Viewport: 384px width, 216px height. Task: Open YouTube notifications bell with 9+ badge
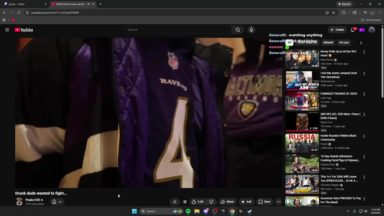pos(353,30)
